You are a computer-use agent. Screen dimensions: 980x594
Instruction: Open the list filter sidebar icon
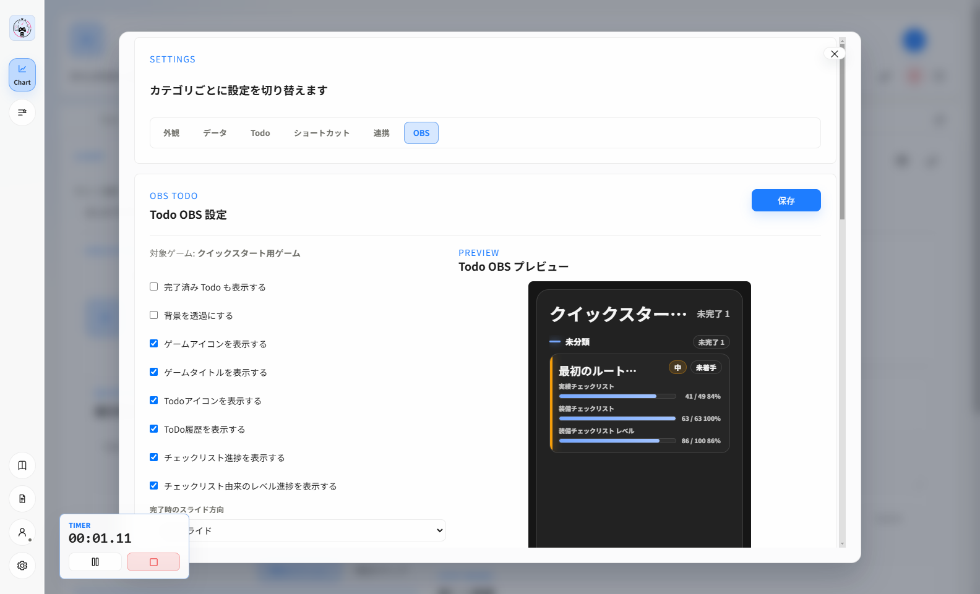(22, 112)
